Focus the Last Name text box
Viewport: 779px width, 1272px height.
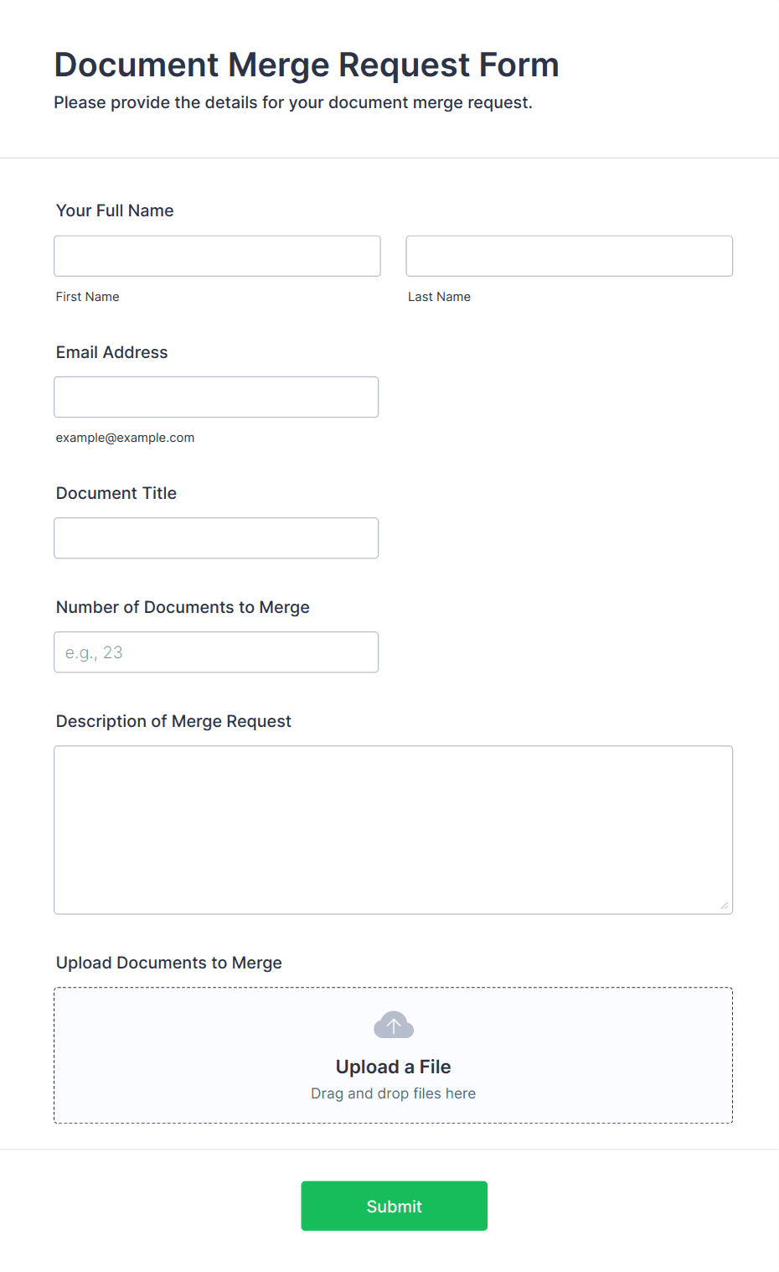coord(569,256)
